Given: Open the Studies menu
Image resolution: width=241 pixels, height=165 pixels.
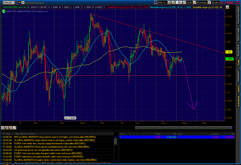Looking at the screenshot, I should click(x=214, y=2).
